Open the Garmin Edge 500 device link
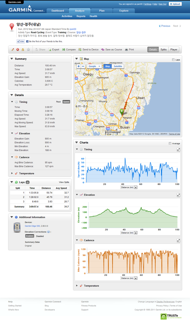Screen dimensions: 190x326 [32, 226]
